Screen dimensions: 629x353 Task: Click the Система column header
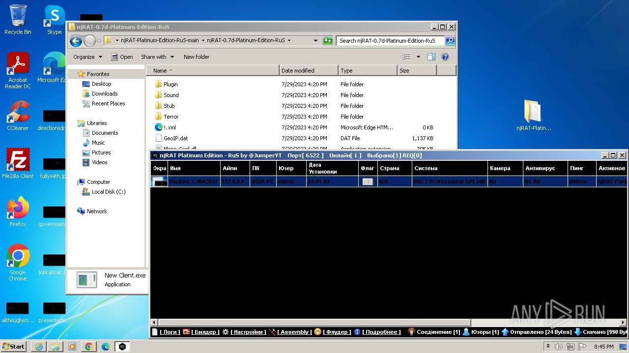point(450,168)
